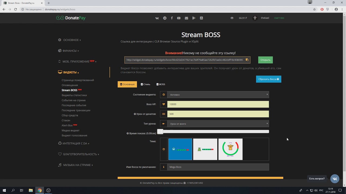This screenshot has height=194, width=346.
Task: Open Оповещения in the sidebar
Action: [x=70, y=85]
